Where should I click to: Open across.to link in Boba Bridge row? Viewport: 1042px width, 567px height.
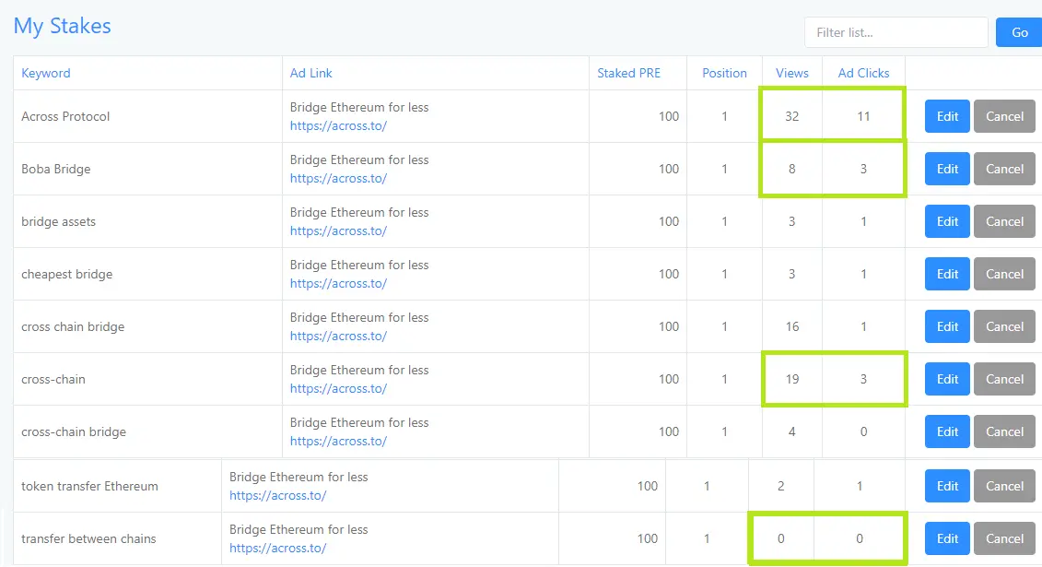pyautogui.click(x=338, y=178)
